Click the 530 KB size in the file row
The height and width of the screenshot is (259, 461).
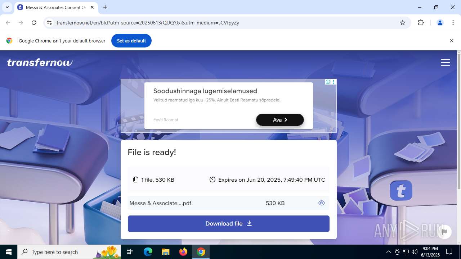pos(275,203)
